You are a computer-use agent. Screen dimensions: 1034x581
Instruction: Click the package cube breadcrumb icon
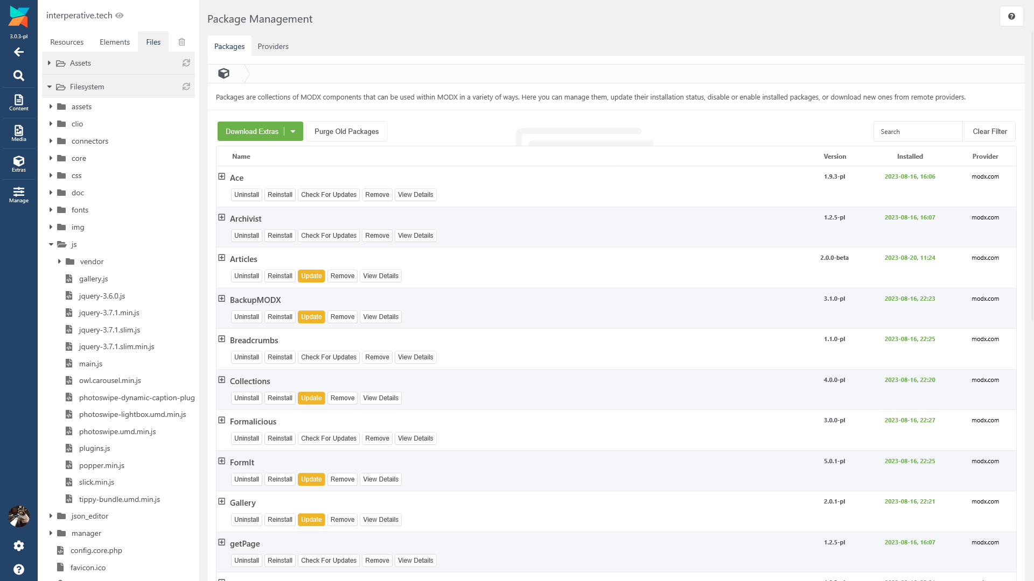tap(223, 73)
